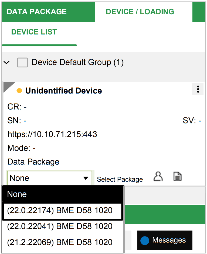The width and height of the screenshot is (207, 254).
Task: Click the document icon next to the user icon
Action: pos(177,177)
